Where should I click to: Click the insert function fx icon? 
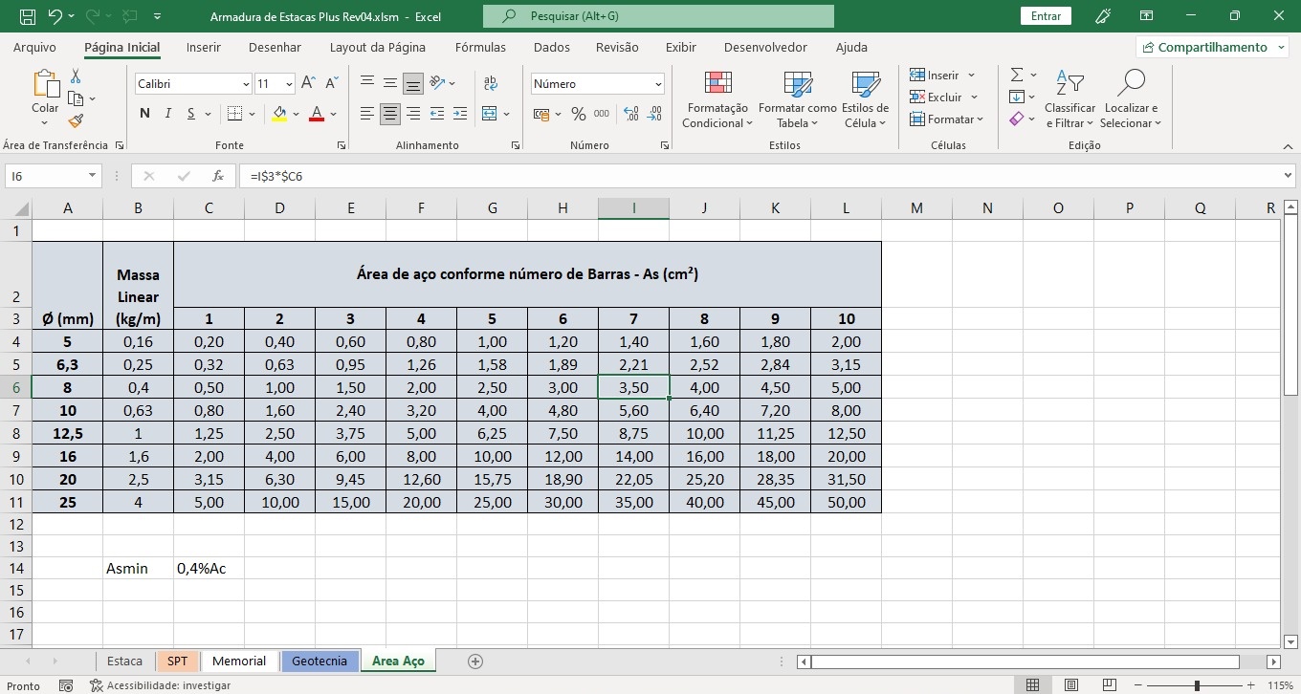tap(218, 176)
